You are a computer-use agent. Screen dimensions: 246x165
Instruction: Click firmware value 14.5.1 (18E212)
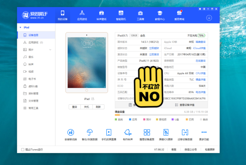(x=150, y=42)
